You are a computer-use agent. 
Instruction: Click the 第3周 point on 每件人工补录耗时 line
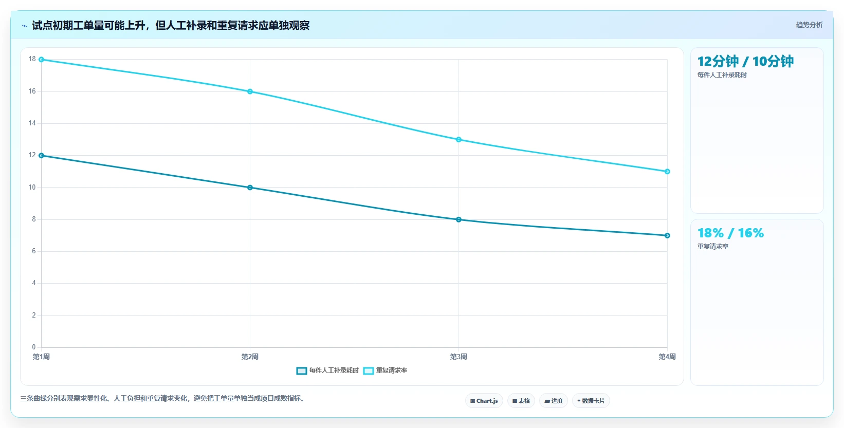459,219
